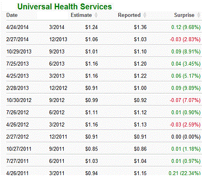Sort by Reported column arrow icon
The image size is (202, 181).
[x=145, y=15]
